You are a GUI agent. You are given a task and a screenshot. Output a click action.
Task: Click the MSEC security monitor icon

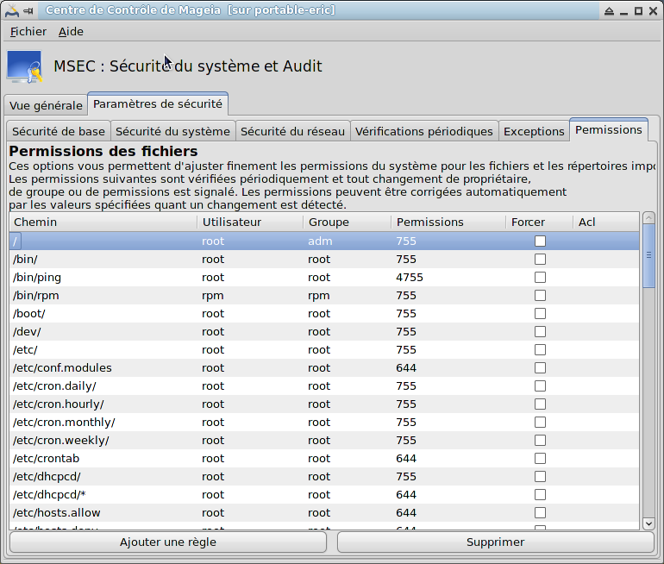24,67
